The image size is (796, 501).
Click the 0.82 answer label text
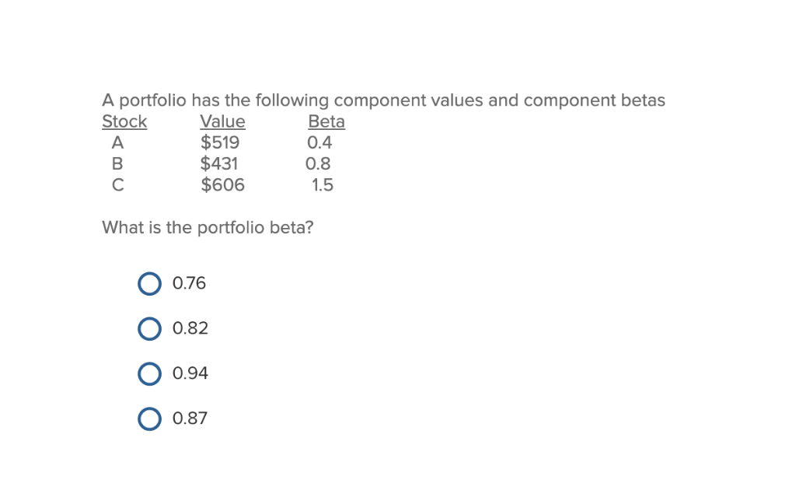pyautogui.click(x=190, y=329)
